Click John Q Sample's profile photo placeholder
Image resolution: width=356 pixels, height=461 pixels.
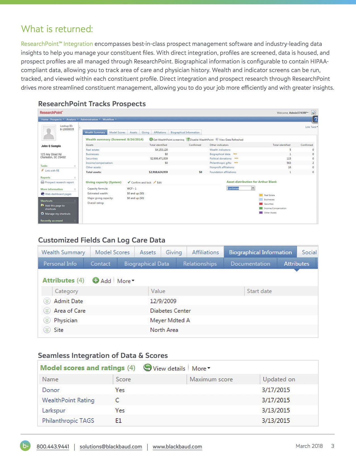[x=49, y=132]
